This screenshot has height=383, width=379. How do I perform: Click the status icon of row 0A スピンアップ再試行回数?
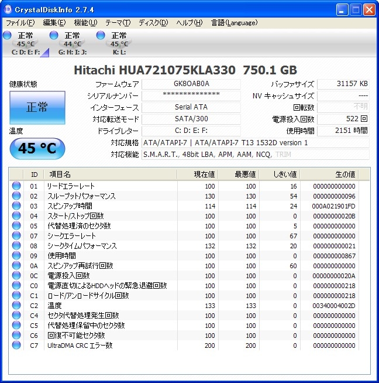[16, 265]
